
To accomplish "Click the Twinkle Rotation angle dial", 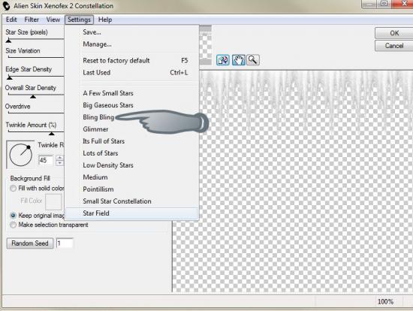I will coord(20,155).
